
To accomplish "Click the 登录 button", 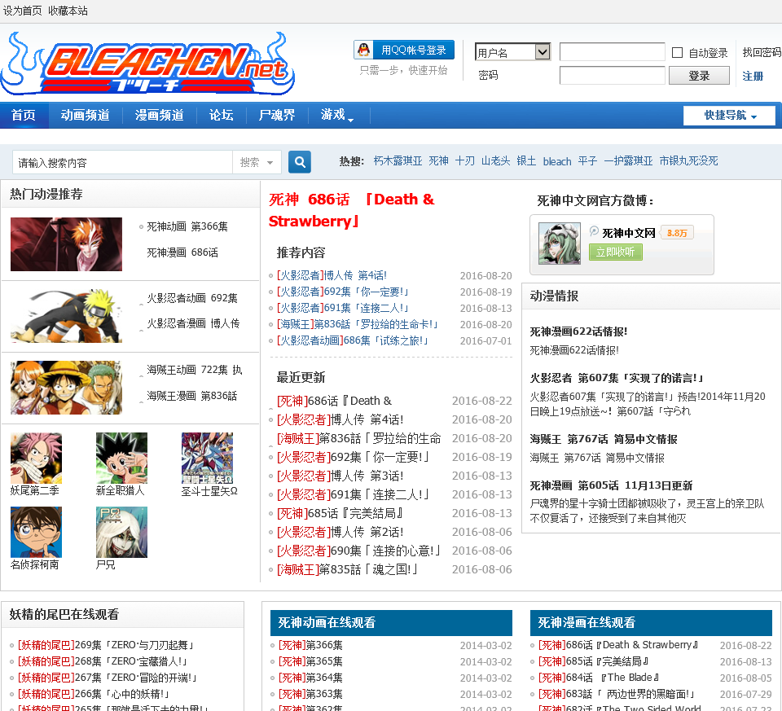I will [699, 76].
